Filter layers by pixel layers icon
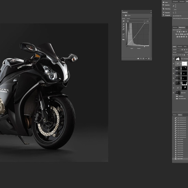 182,50
